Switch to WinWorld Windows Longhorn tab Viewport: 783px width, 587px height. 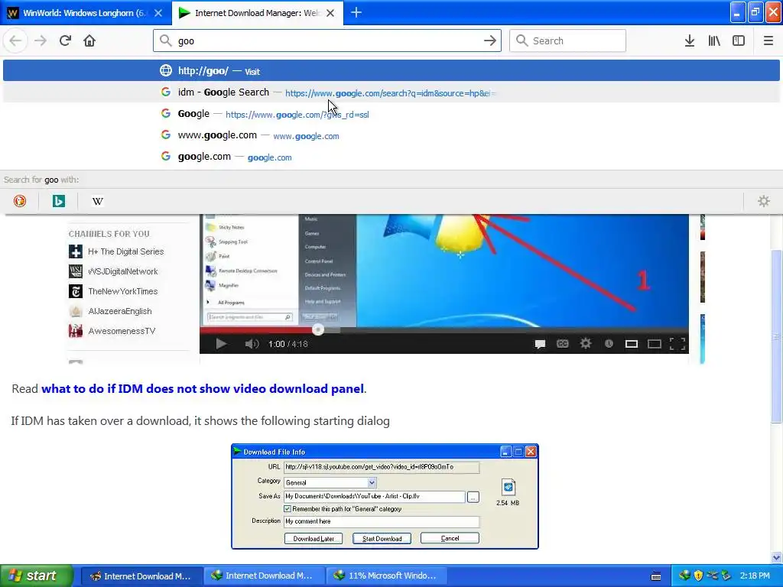point(86,12)
